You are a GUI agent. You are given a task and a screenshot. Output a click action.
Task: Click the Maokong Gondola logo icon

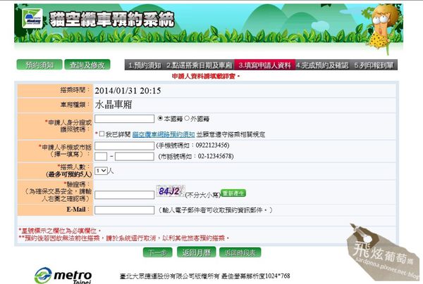(32, 18)
